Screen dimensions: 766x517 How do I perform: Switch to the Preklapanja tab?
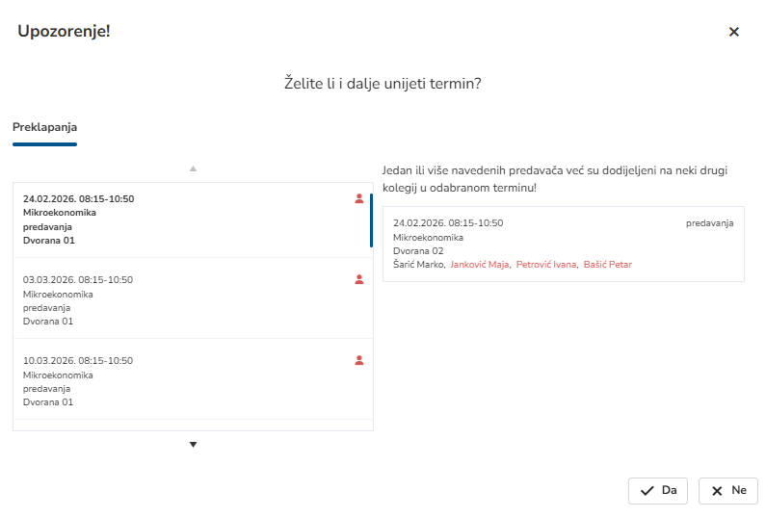[x=44, y=127]
